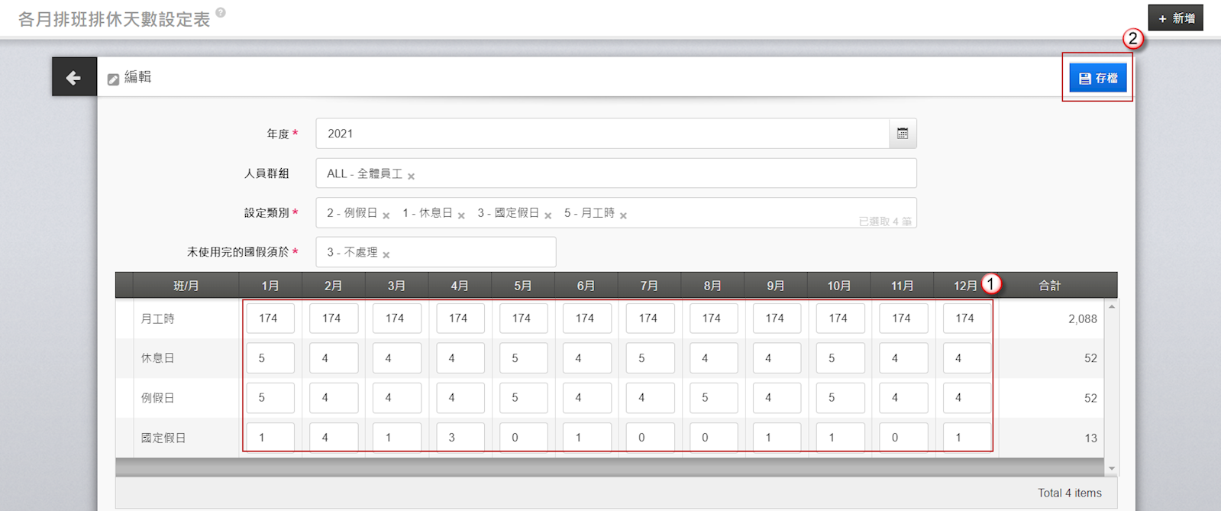Open the 未使用完的國假須於 dropdown
Viewport: 1221px width, 511px height.
[x=473, y=252]
